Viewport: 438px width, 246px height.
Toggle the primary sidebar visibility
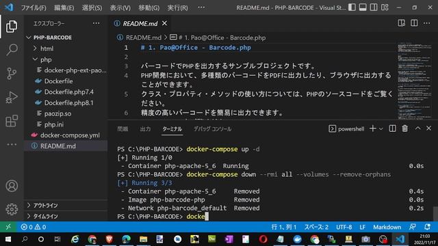click(352, 8)
